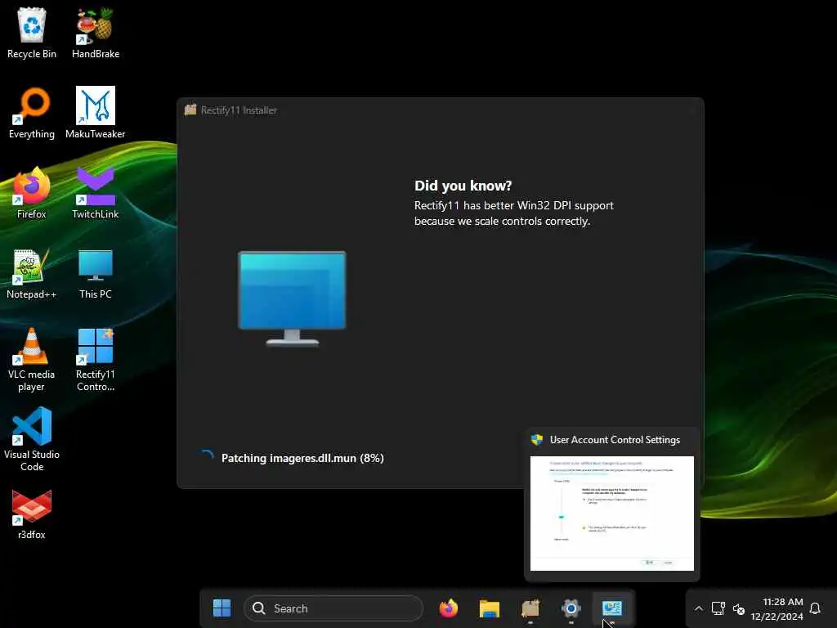Open the notification bell icon
The height and width of the screenshot is (628, 837).
815,608
